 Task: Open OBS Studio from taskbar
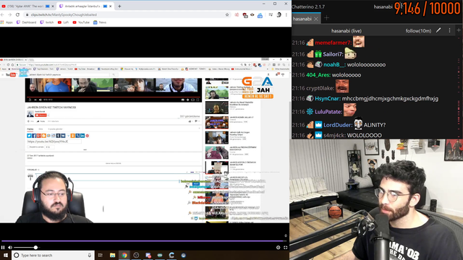tap(136, 255)
